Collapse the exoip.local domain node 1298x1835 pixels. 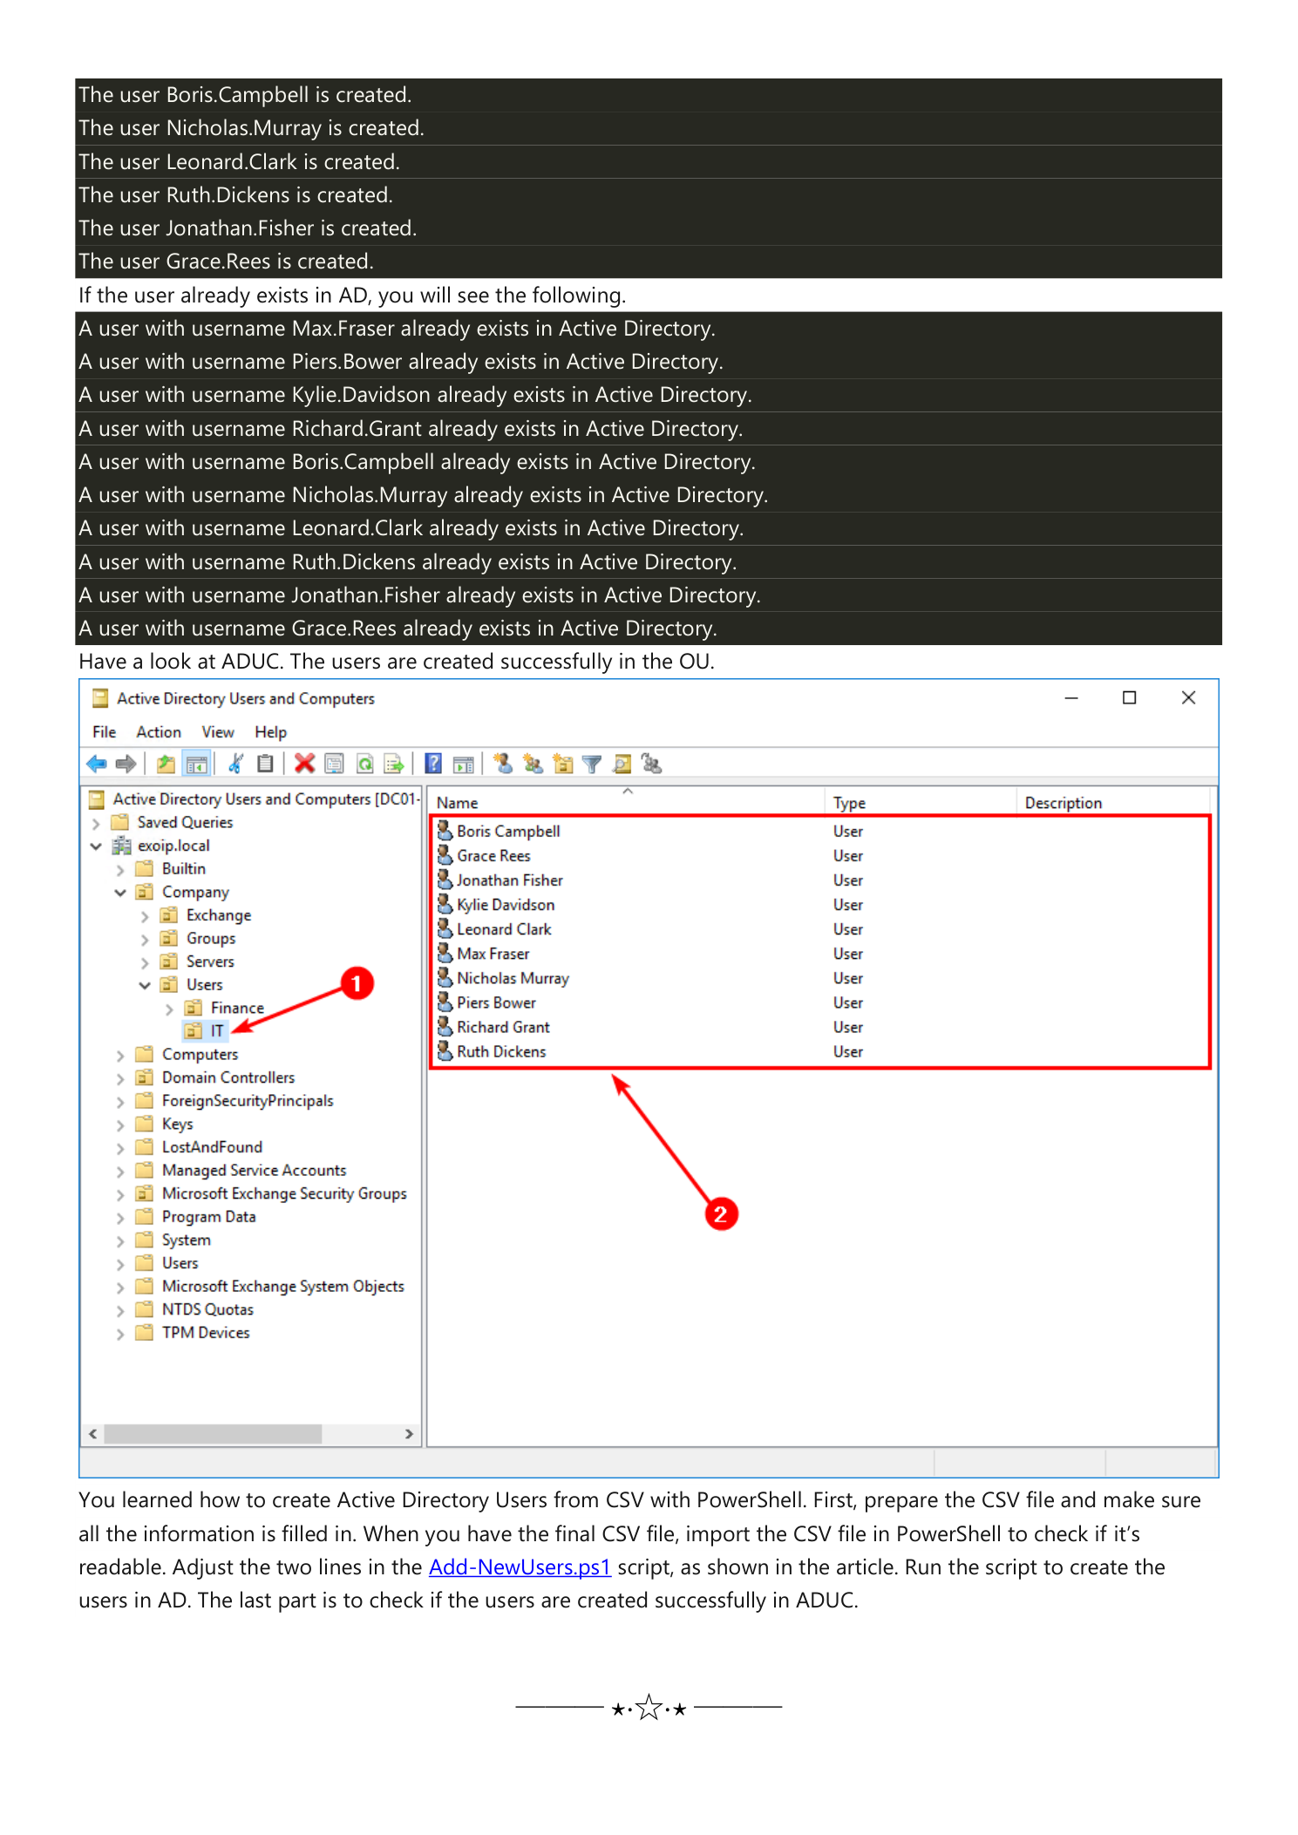coord(97,846)
